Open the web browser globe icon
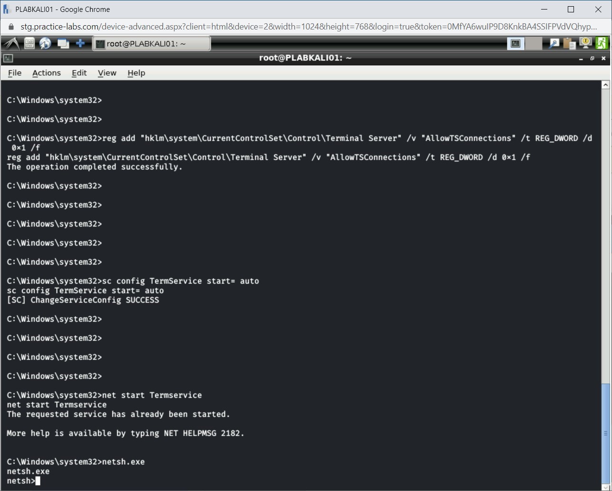Screen dimensions: 612x491 [45, 44]
